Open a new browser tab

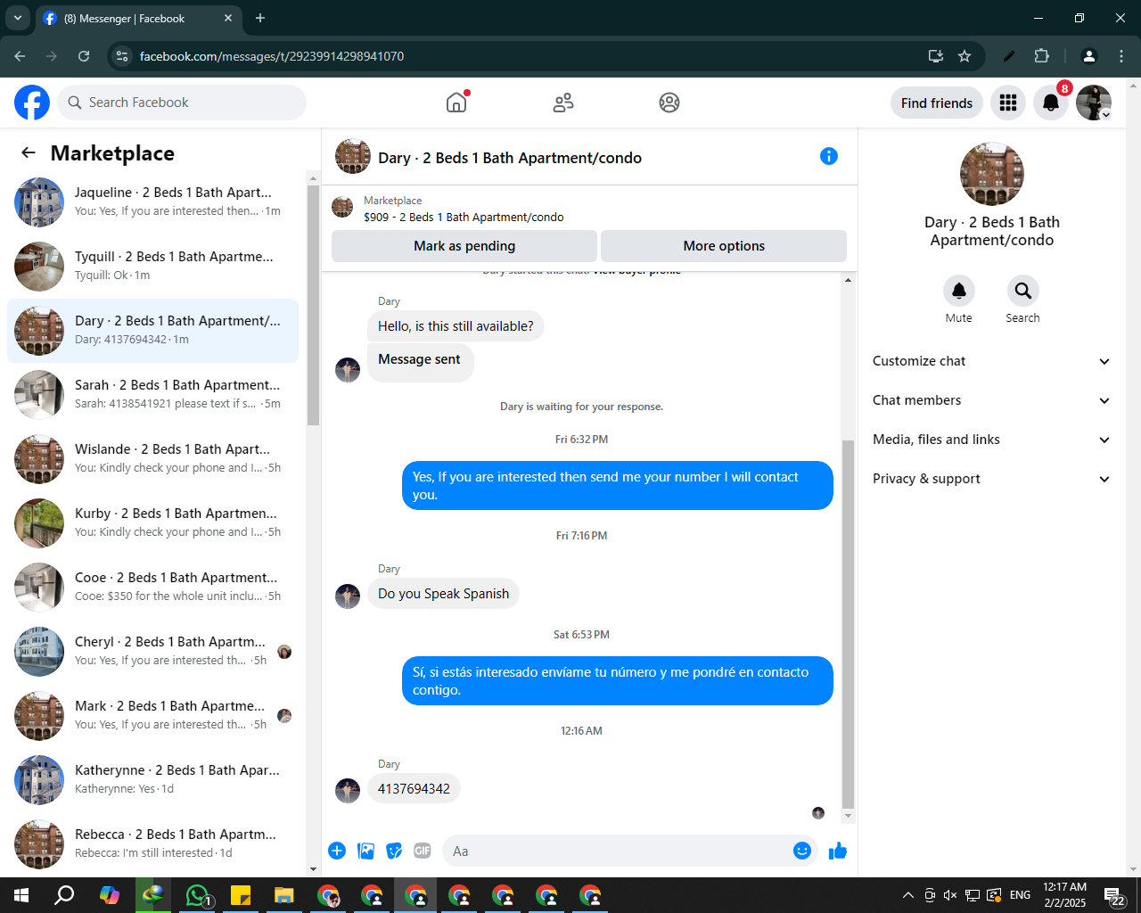click(260, 18)
